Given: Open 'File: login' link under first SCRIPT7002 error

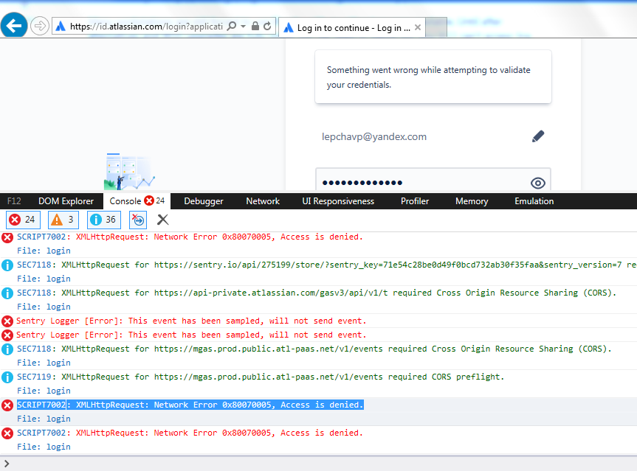Looking at the screenshot, I should pos(44,251).
